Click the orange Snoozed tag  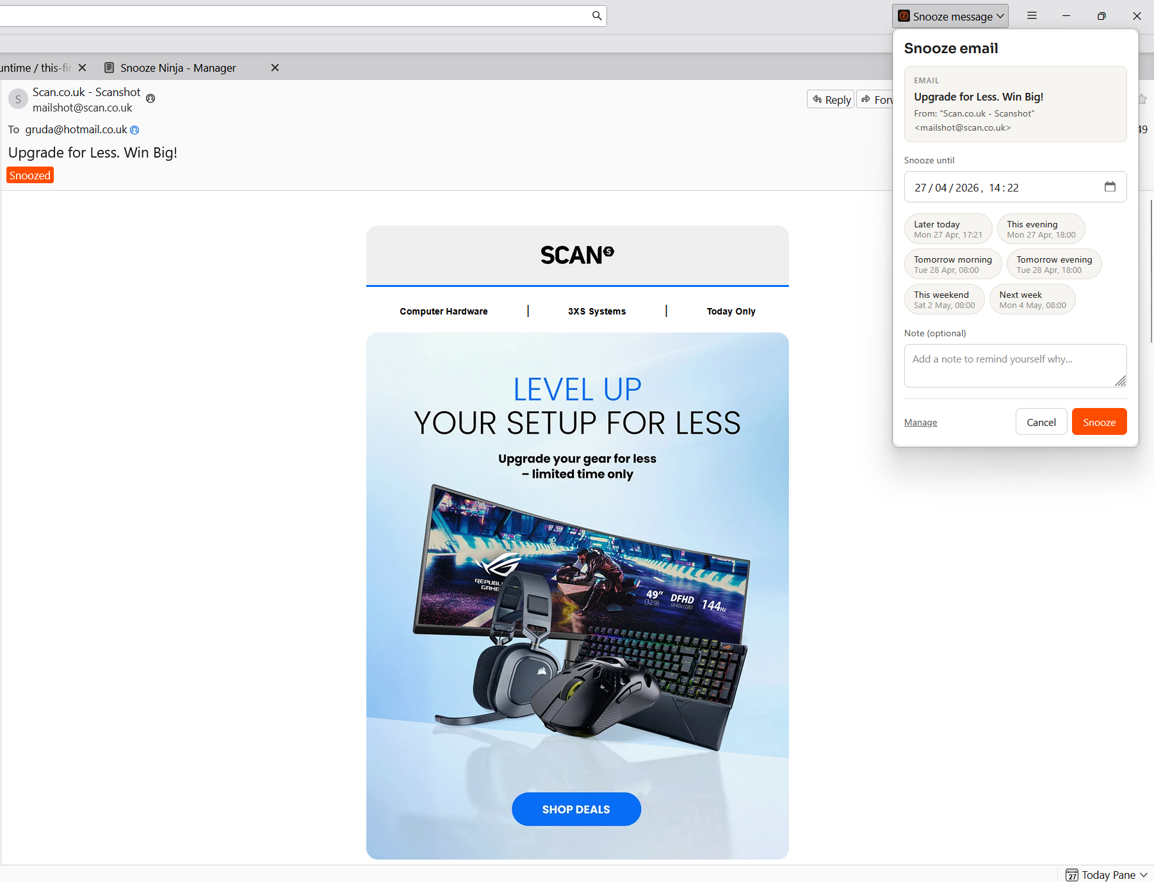30,175
